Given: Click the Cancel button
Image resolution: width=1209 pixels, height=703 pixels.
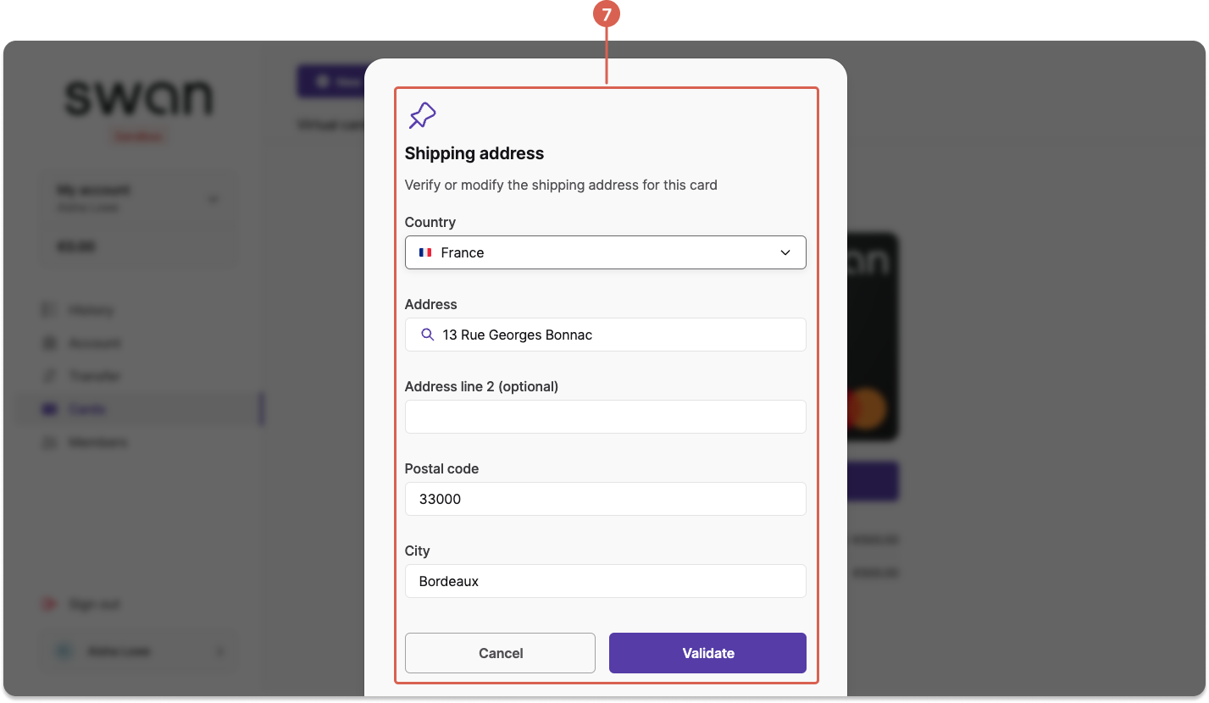Looking at the screenshot, I should tap(500, 653).
